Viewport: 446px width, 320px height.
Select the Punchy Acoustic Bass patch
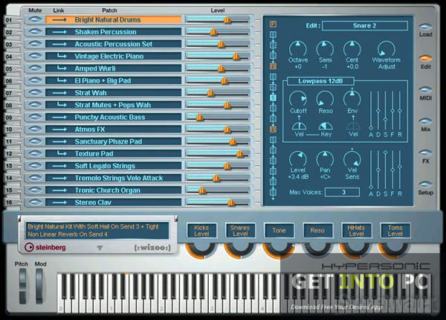click(114, 117)
